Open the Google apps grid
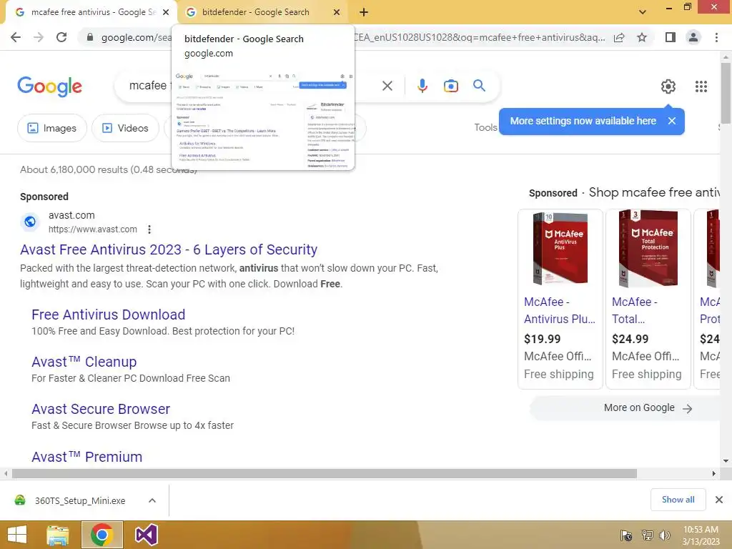Viewport: 732px width, 549px height. pos(701,86)
